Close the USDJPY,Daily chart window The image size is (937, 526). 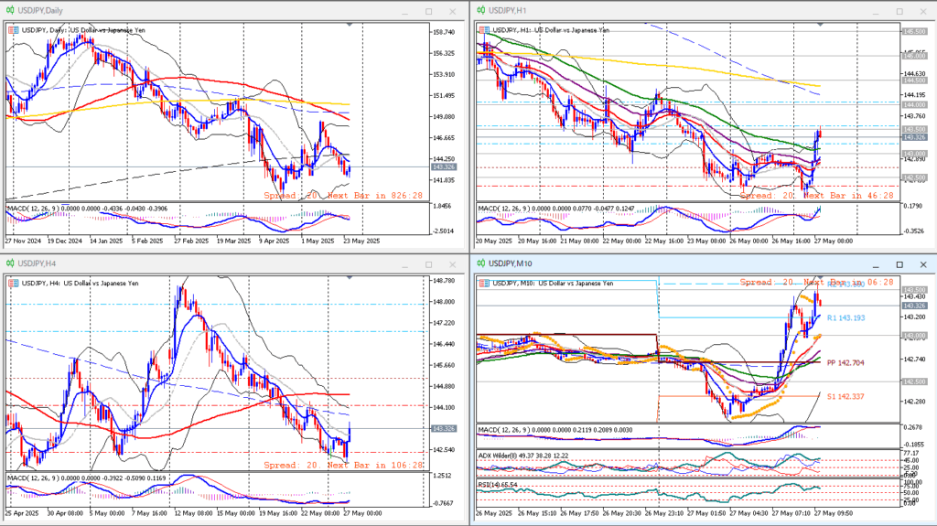tap(452, 11)
